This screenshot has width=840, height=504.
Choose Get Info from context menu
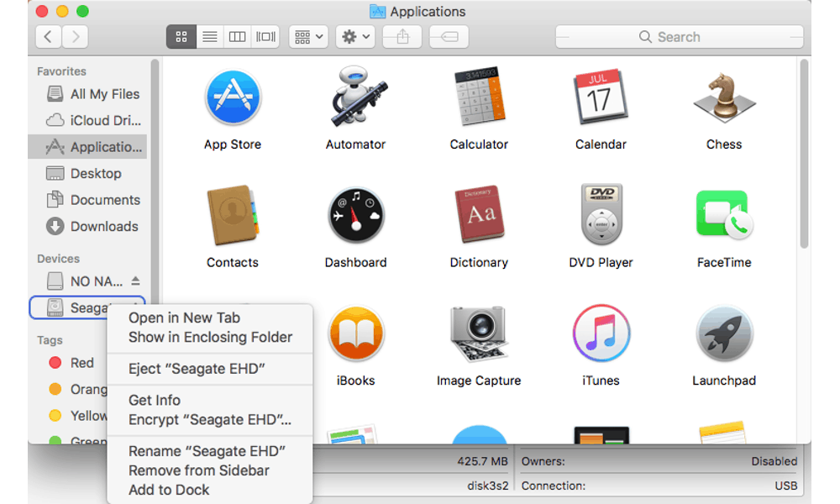pos(210,400)
